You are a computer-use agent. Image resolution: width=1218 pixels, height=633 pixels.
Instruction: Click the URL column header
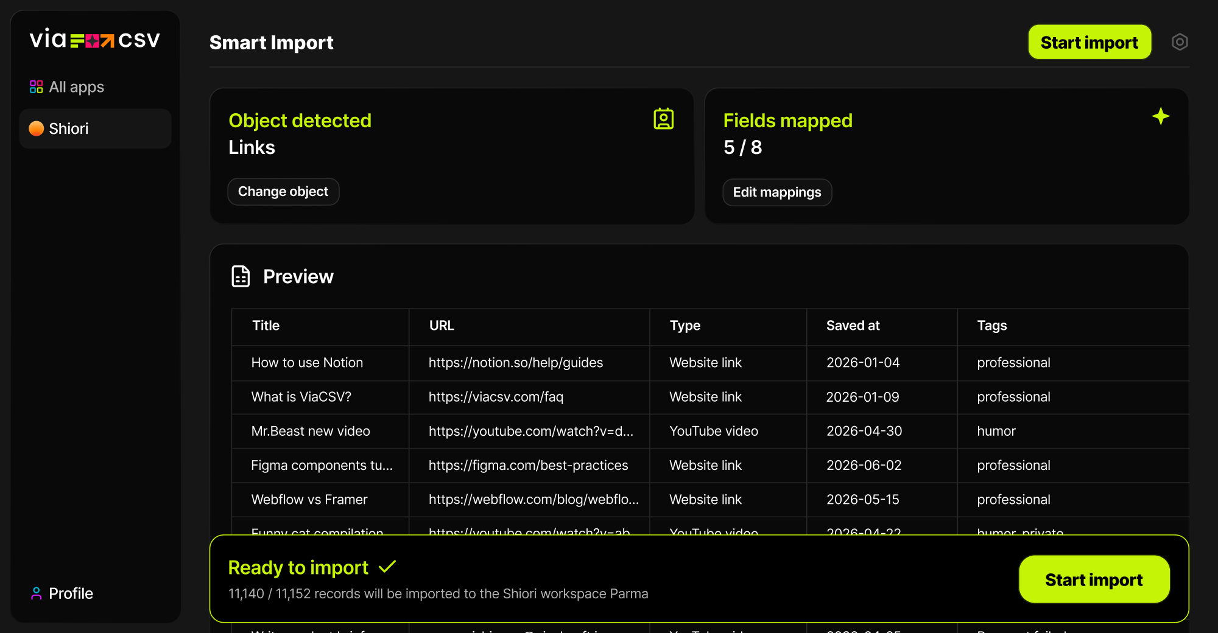coord(529,326)
